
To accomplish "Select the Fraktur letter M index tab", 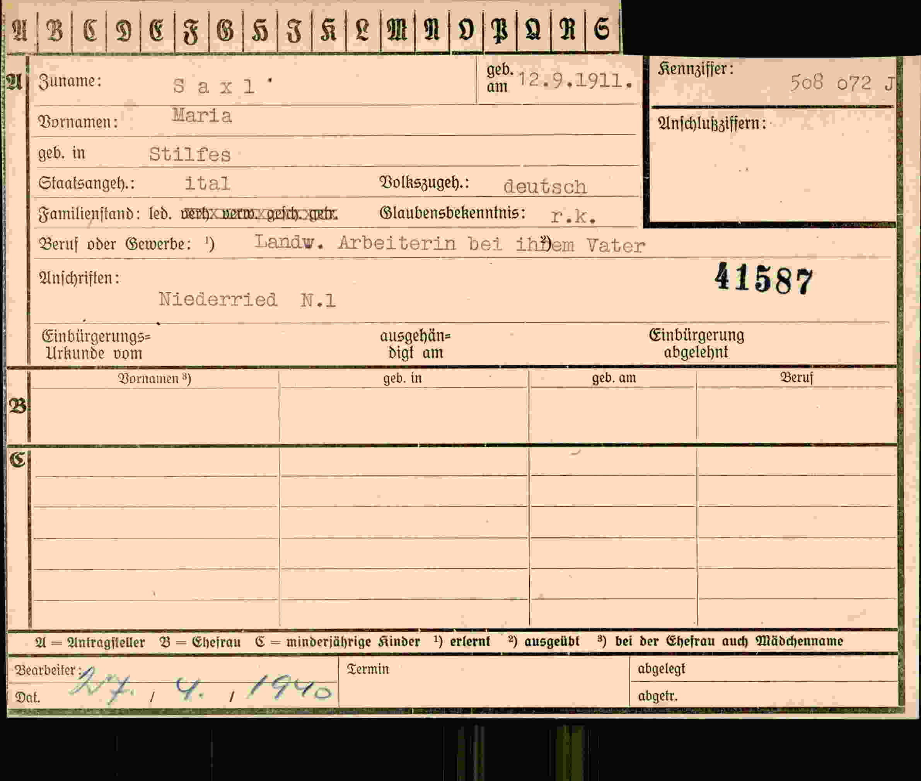I will point(397,31).
